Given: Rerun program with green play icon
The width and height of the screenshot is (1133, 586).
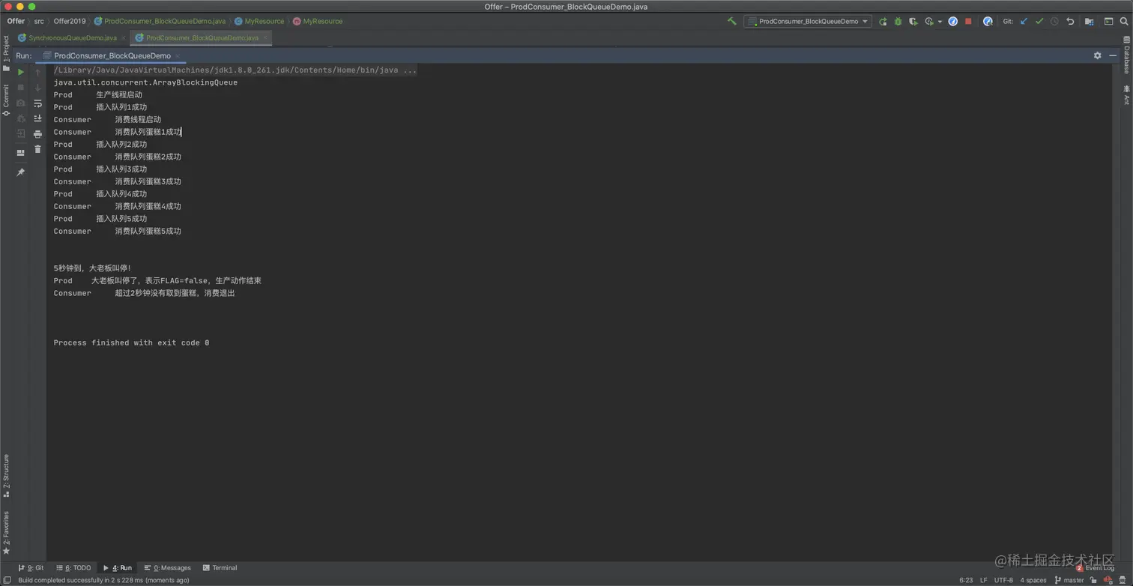Looking at the screenshot, I should pos(20,72).
